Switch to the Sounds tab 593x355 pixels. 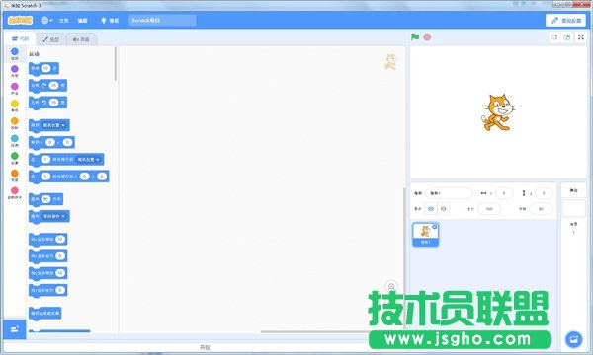click(x=81, y=39)
